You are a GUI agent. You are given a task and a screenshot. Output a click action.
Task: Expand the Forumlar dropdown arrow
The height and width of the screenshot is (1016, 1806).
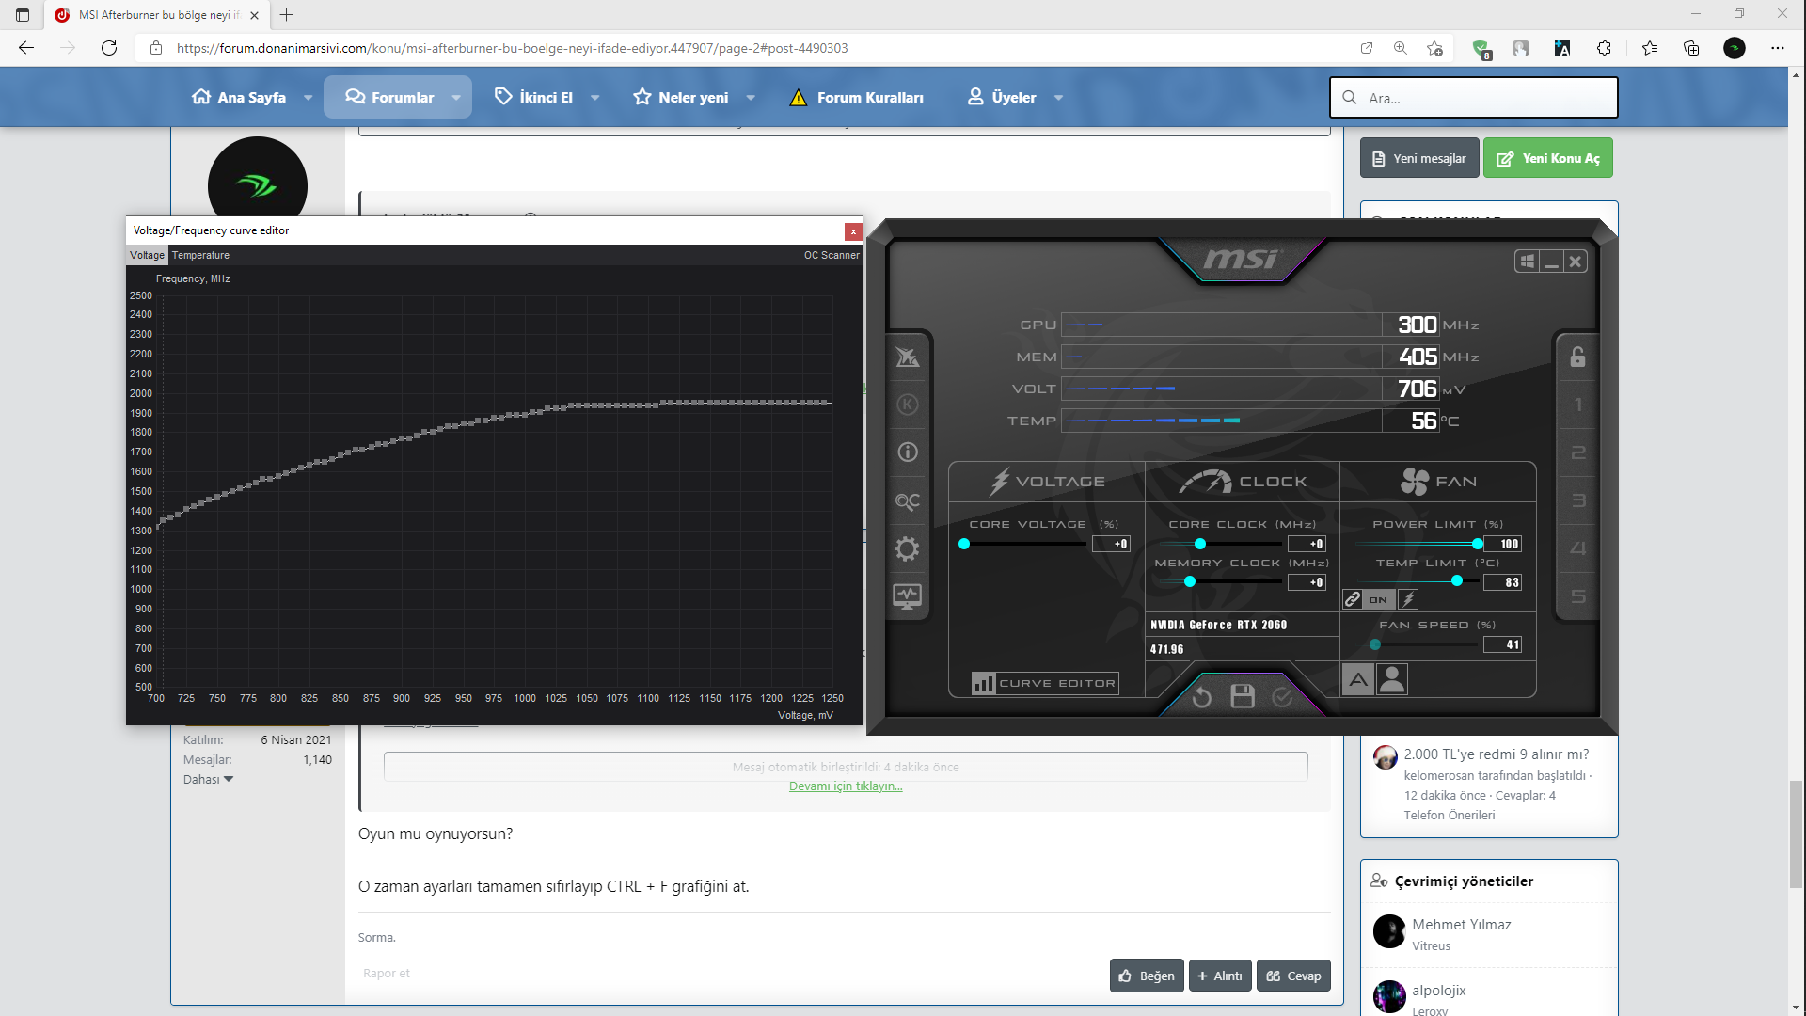[456, 98]
